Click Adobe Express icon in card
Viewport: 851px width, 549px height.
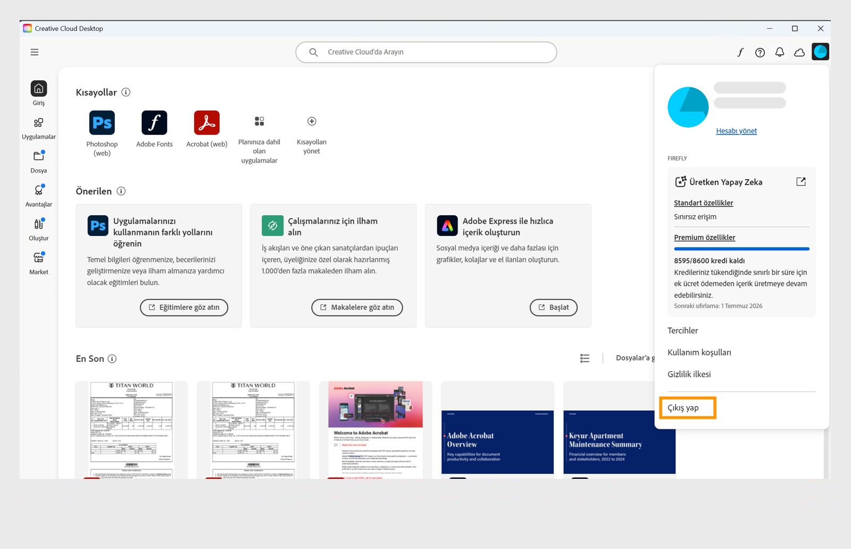coord(447,225)
